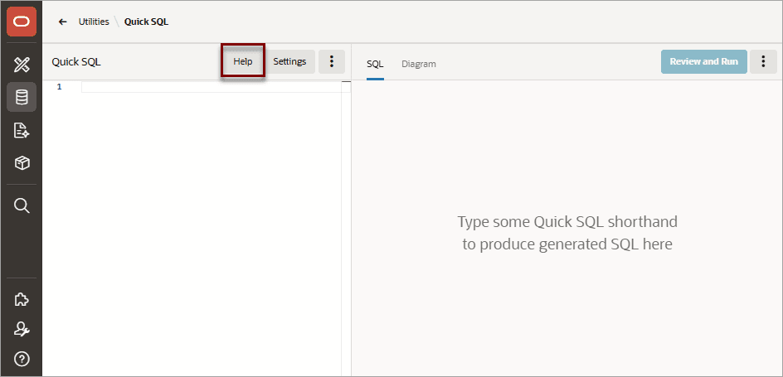The width and height of the screenshot is (783, 377).
Task: Navigate to Utilities breadcrumb
Action: click(x=94, y=22)
